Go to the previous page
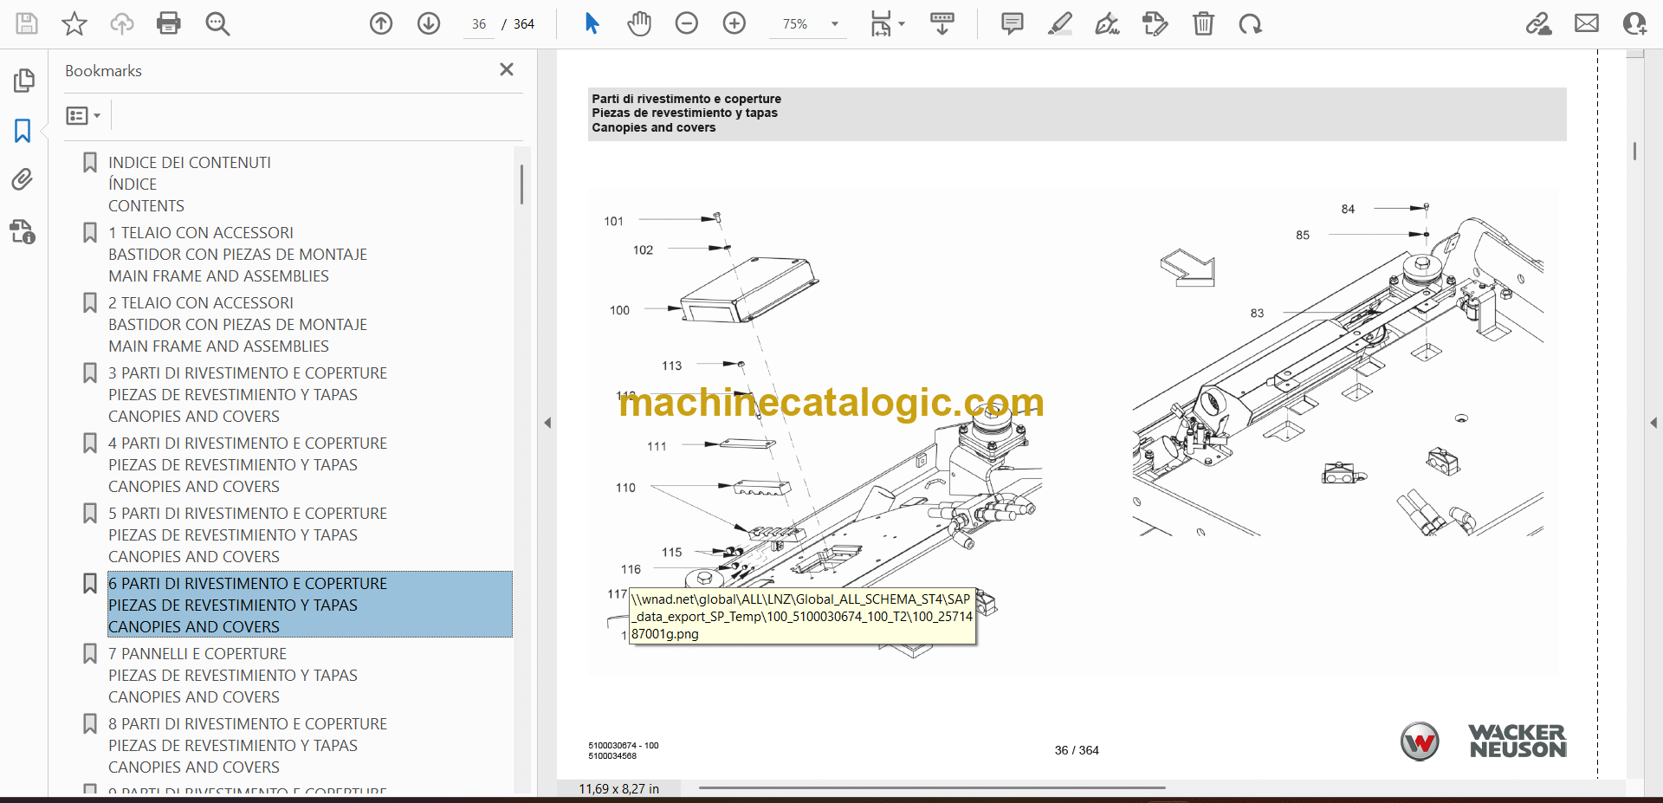This screenshot has width=1663, height=803. click(381, 23)
